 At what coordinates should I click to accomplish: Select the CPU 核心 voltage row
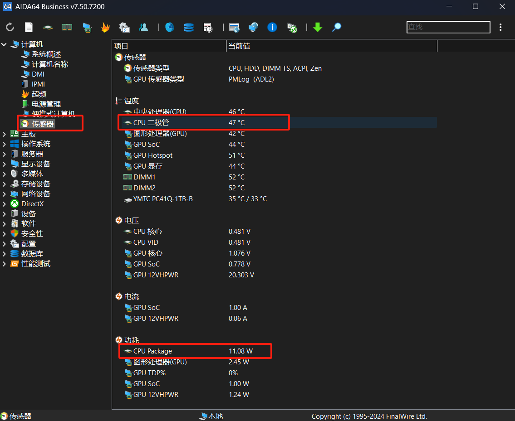pos(275,231)
